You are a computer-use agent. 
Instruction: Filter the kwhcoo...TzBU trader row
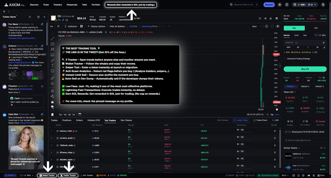click(x=275, y=131)
